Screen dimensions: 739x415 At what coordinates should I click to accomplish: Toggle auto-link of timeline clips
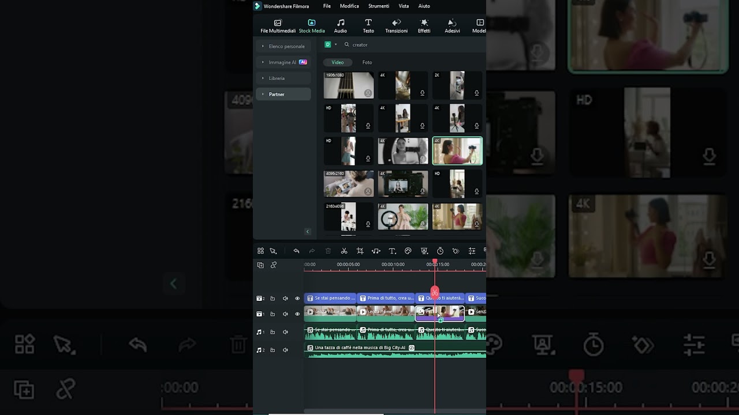click(x=274, y=265)
